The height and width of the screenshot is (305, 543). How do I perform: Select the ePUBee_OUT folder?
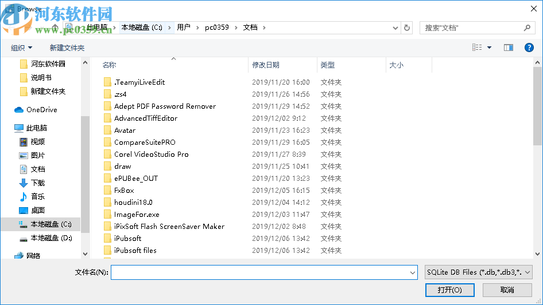[x=131, y=179]
